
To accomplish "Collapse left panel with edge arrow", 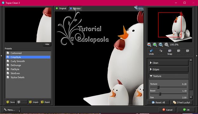I will pos(1,56).
